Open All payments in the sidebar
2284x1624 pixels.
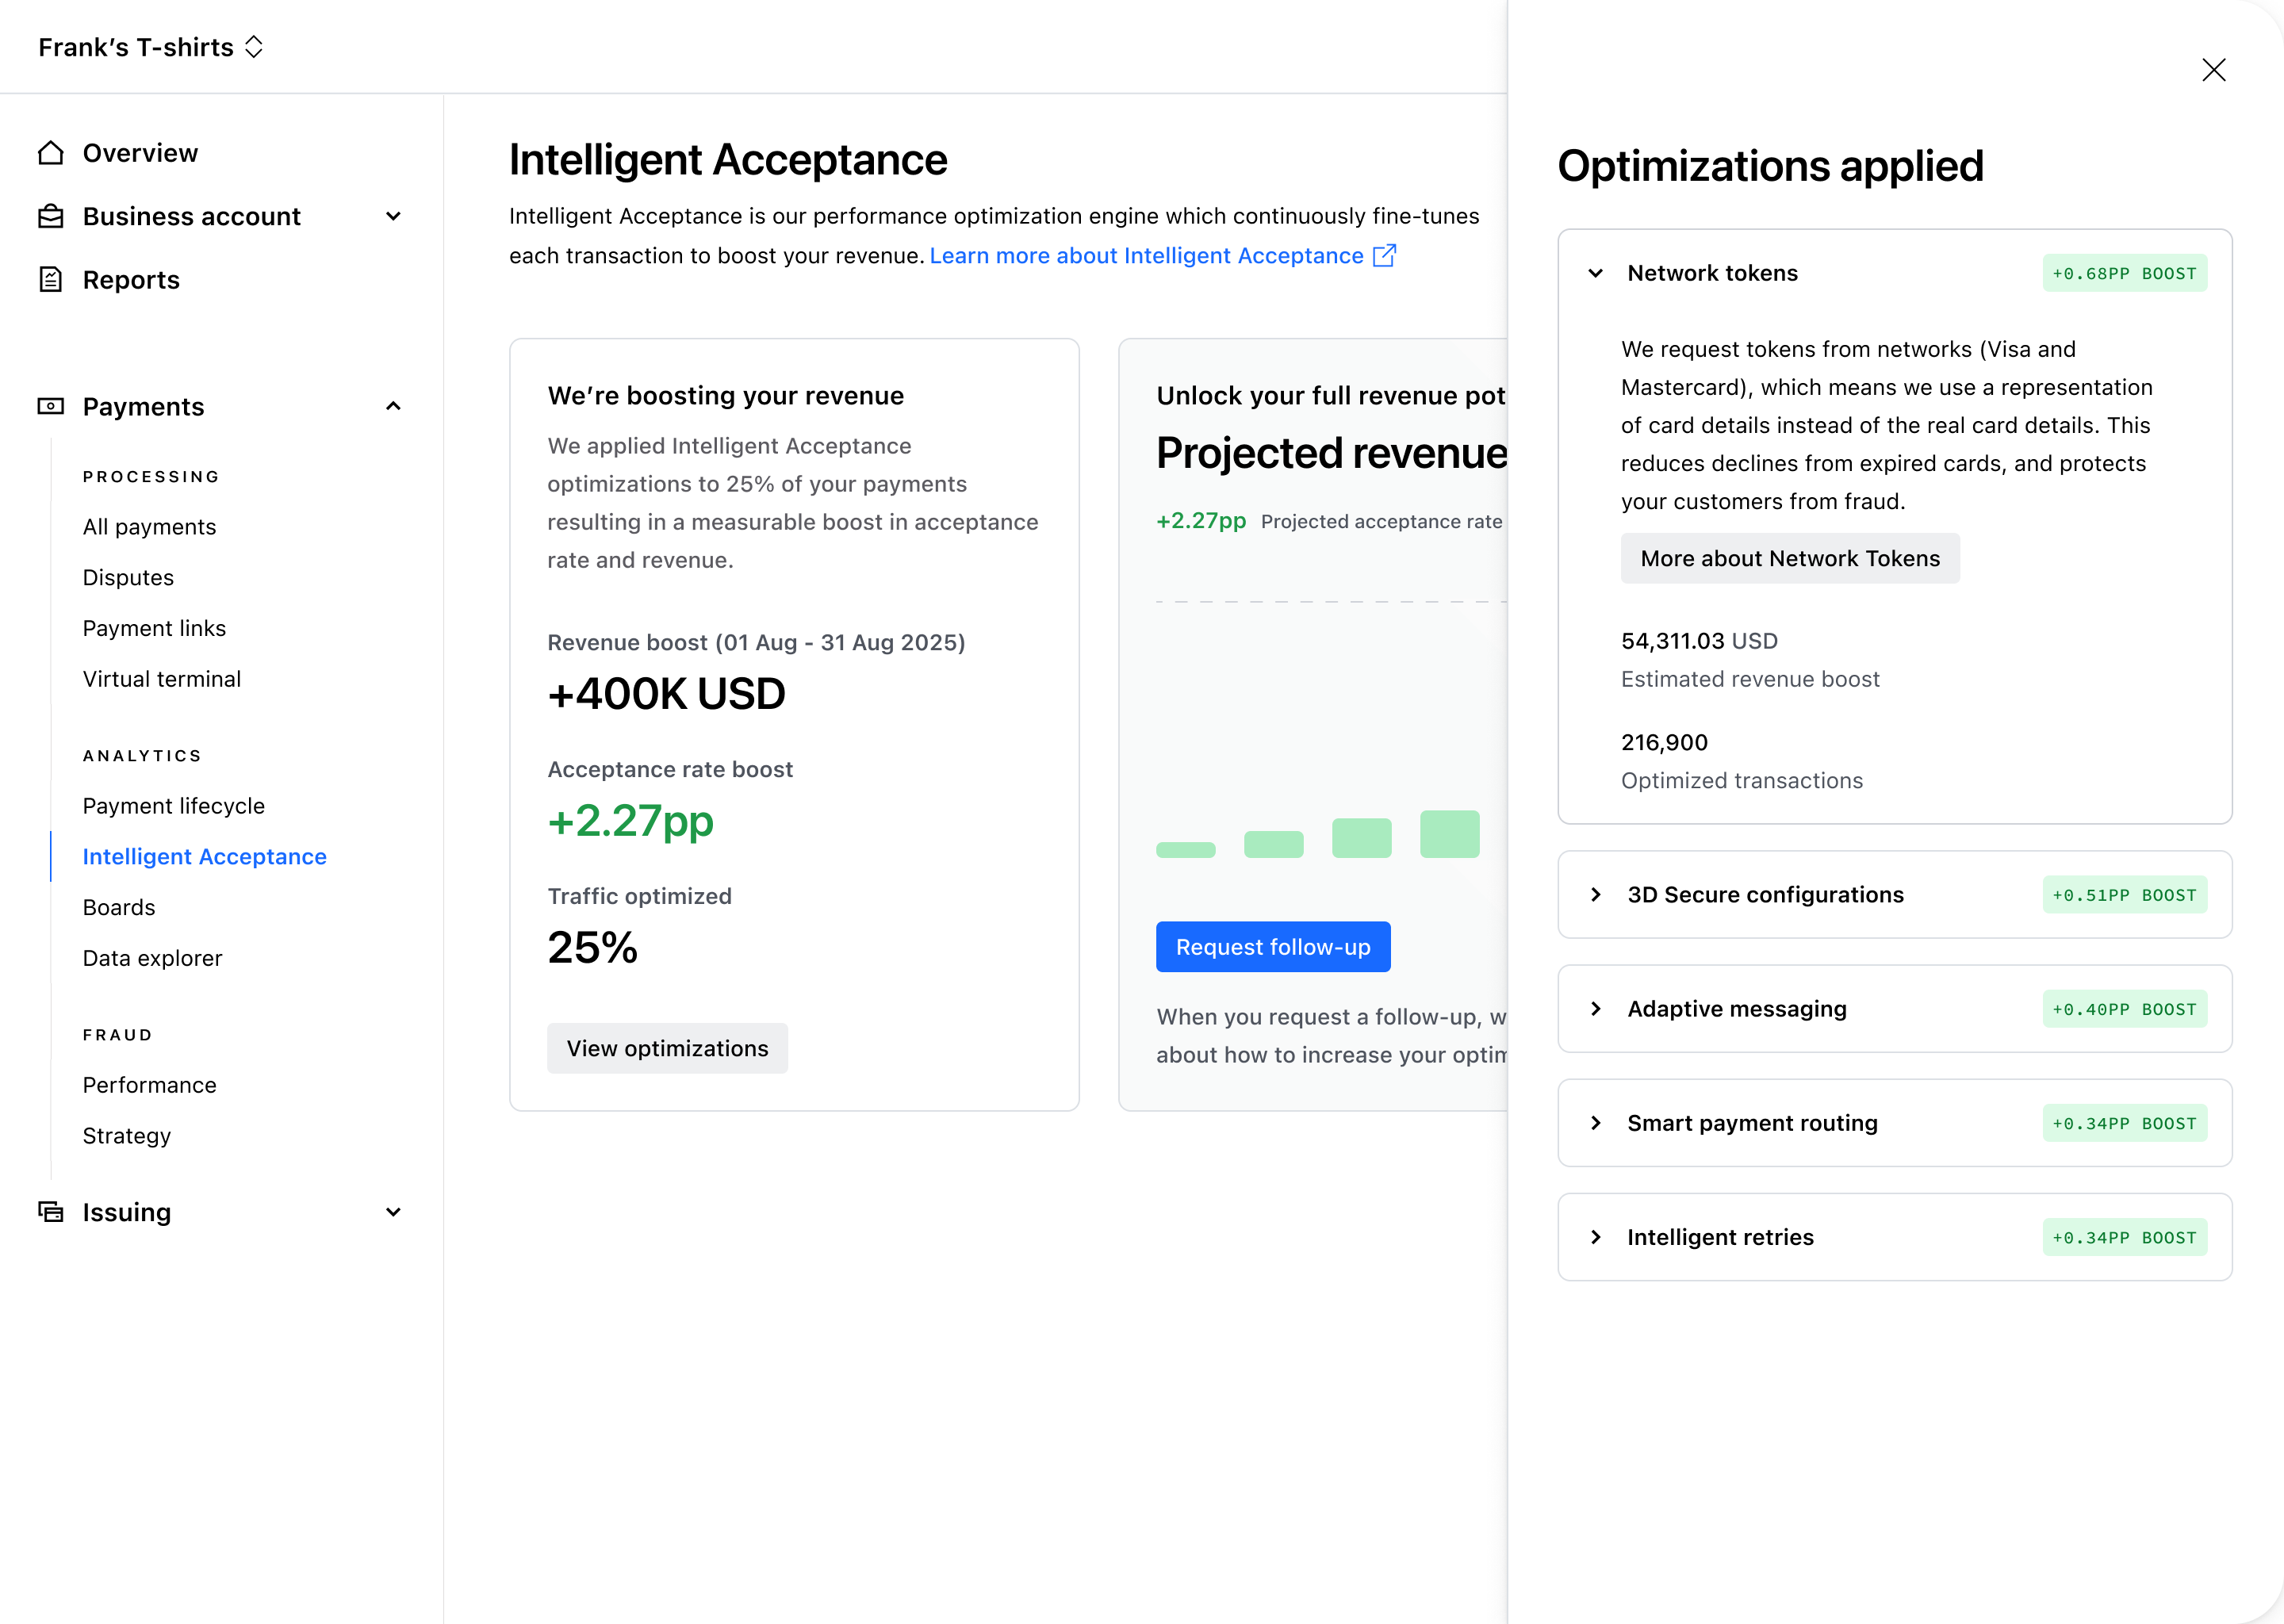149,527
